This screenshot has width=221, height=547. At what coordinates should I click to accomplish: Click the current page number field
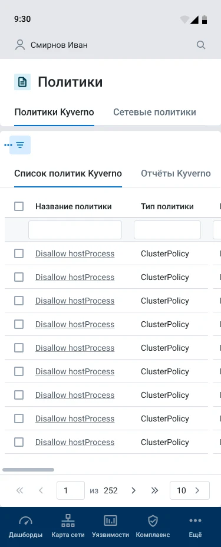pos(71,490)
